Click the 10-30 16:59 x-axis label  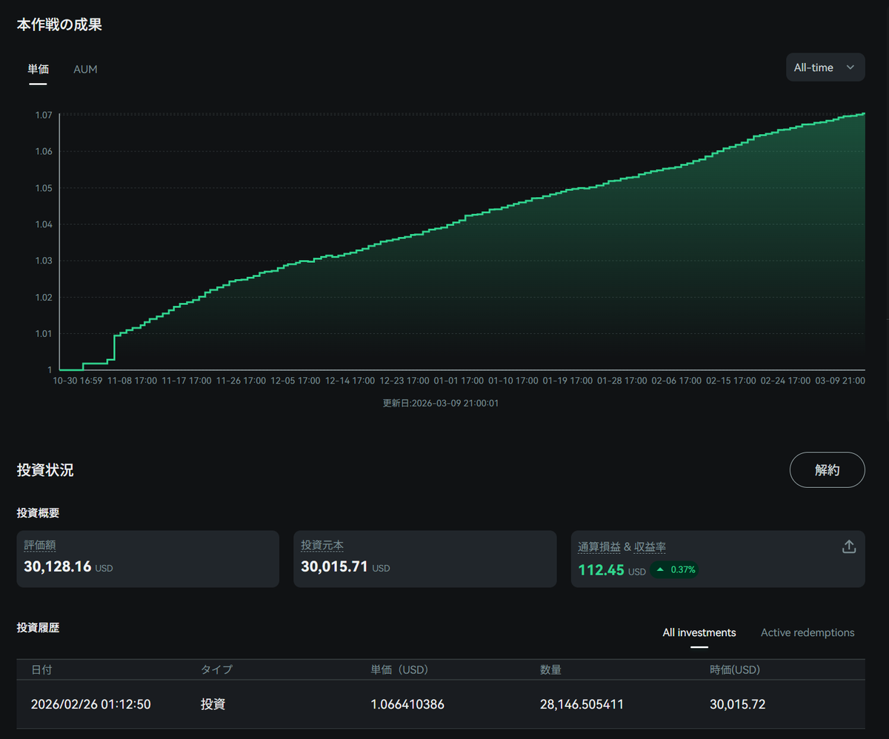click(77, 381)
